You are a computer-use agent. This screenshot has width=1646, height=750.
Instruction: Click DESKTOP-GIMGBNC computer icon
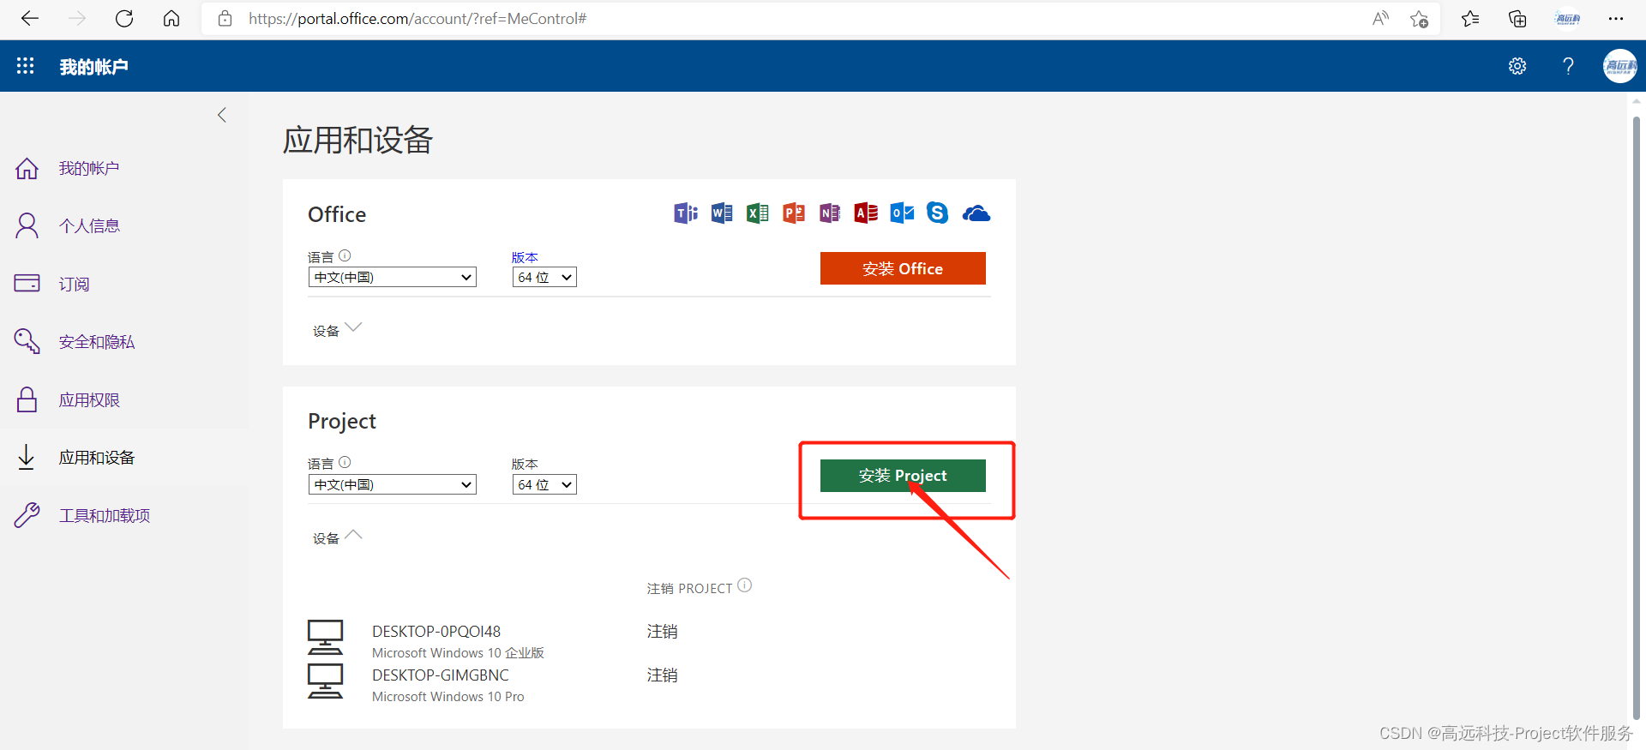point(325,681)
